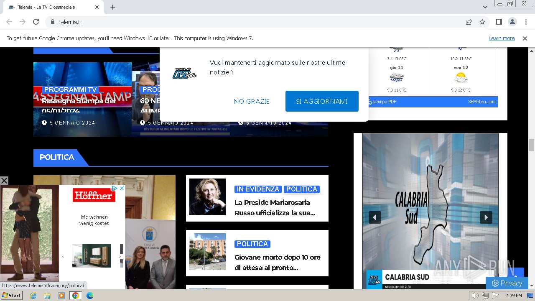Close the Telemia browser tab

click(x=97, y=7)
